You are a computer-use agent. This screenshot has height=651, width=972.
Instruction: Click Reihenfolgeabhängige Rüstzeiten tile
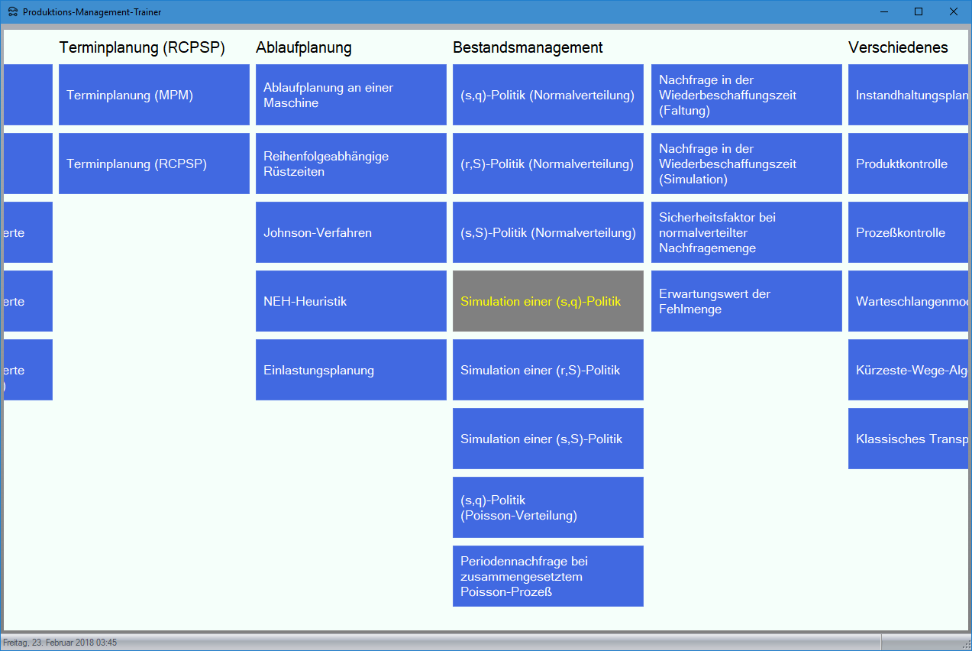350,164
